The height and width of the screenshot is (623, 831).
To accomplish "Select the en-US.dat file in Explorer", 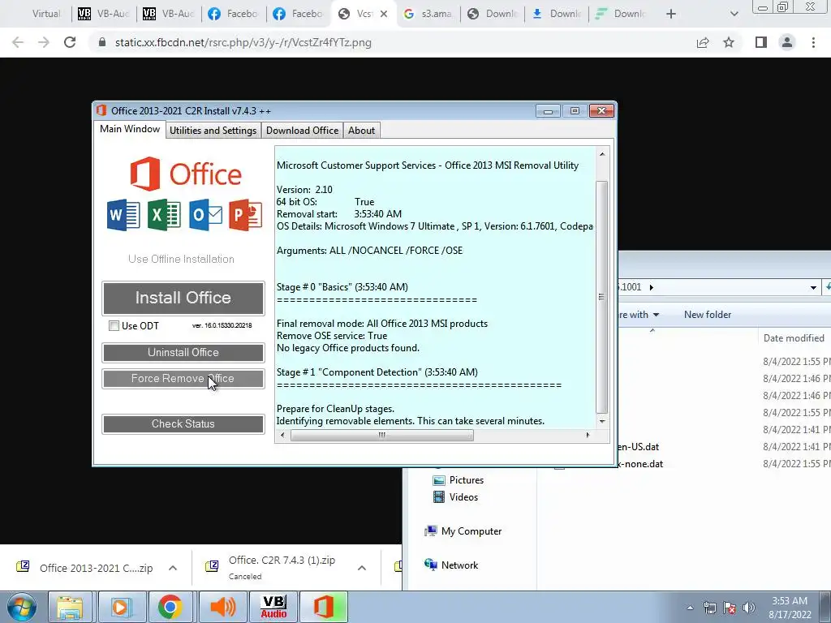I will coord(638,447).
